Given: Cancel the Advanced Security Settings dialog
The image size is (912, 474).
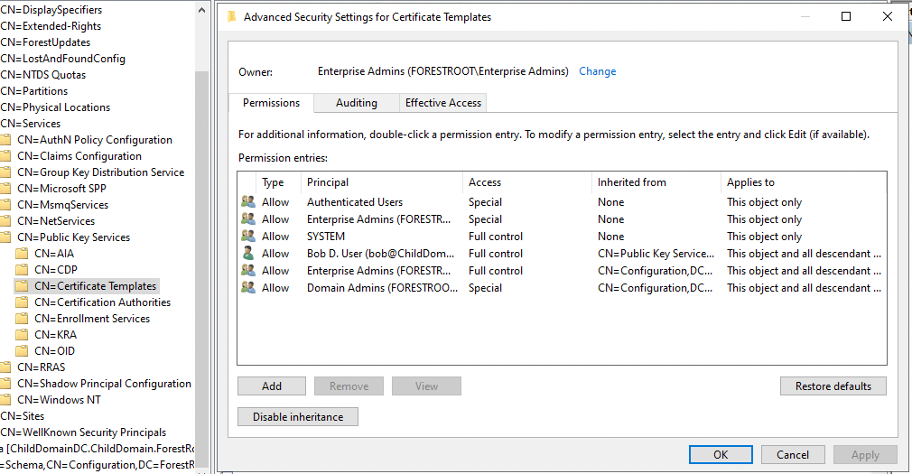Looking at the screenshot, I should 793,455.
